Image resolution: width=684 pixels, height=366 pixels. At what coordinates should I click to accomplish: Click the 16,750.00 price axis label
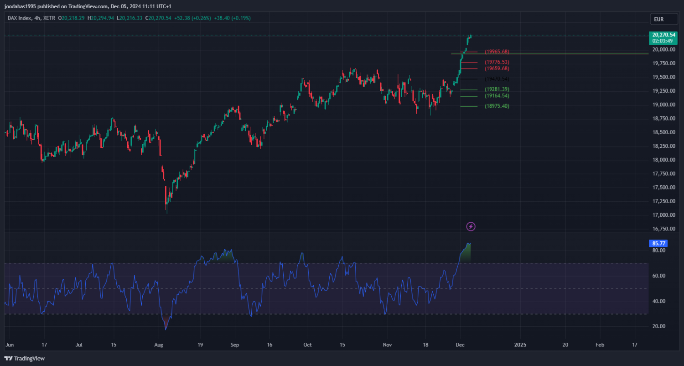click(x=663, y=229)
